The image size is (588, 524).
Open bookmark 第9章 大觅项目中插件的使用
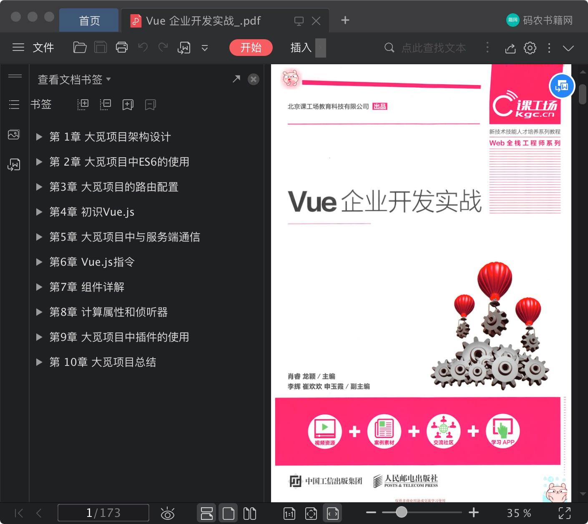click(119, 337)
